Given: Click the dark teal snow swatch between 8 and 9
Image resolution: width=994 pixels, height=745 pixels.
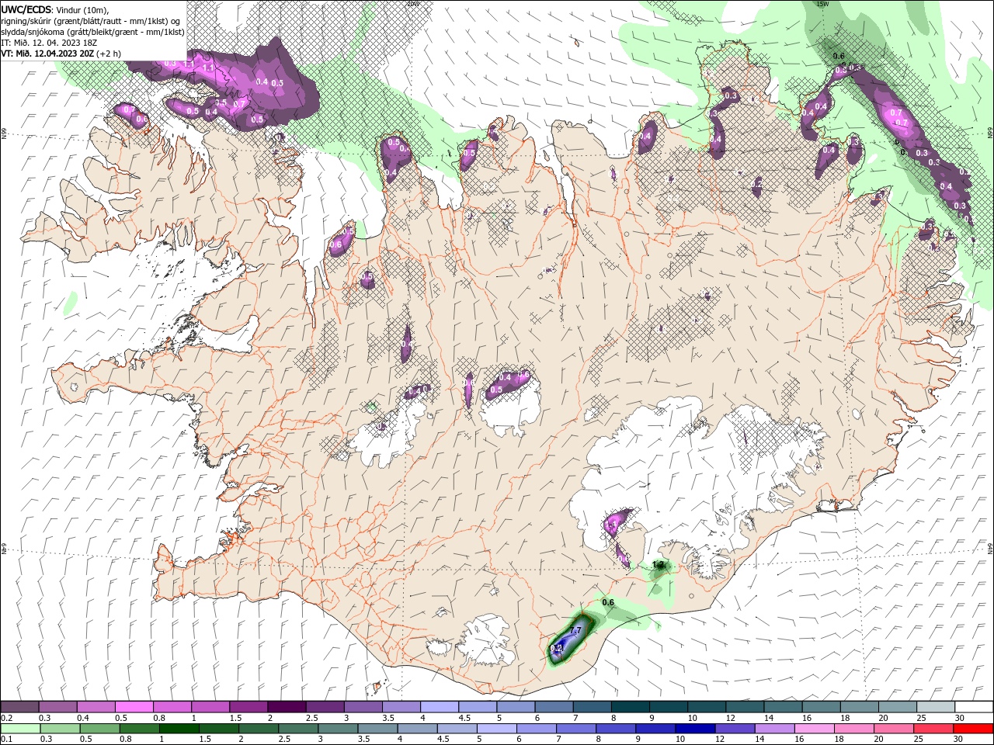Looking at the screenshot, I should [630, 707].
